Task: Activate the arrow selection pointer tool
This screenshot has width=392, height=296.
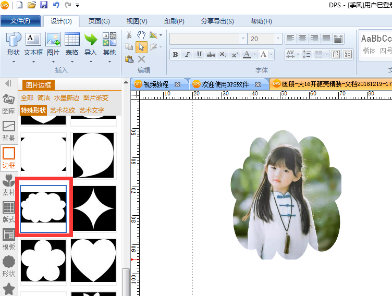Action: (x=141, y=47)
